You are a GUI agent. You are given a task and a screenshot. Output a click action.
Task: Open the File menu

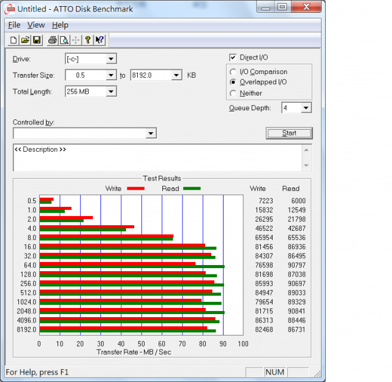click(14, 25)
